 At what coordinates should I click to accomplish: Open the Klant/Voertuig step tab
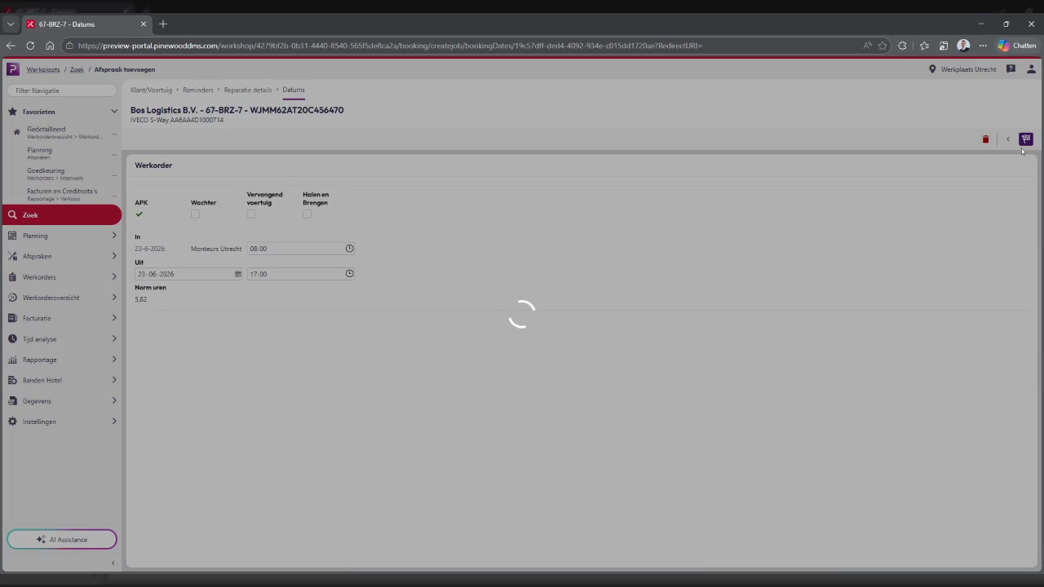tap(151, 90)
